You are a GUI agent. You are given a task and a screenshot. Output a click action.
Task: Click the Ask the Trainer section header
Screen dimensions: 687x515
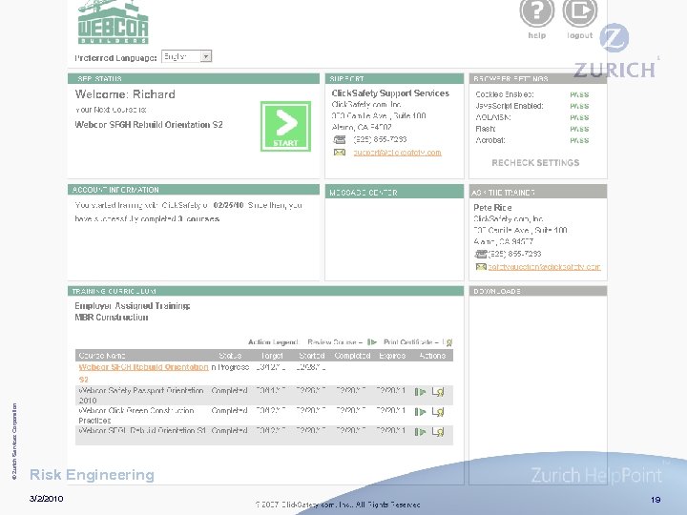click(x=538, y=192)
